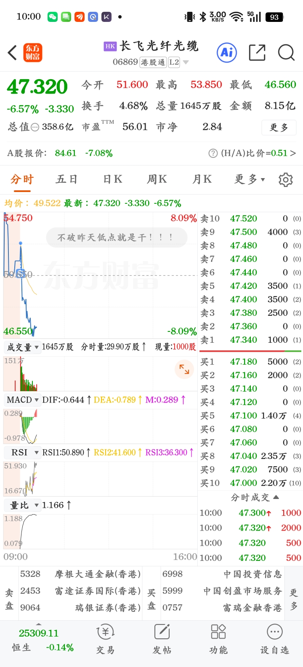Tap the L2 level badge
Image resolution: width=303 pixels, height=667 pixels.
(x=174, y=62)
